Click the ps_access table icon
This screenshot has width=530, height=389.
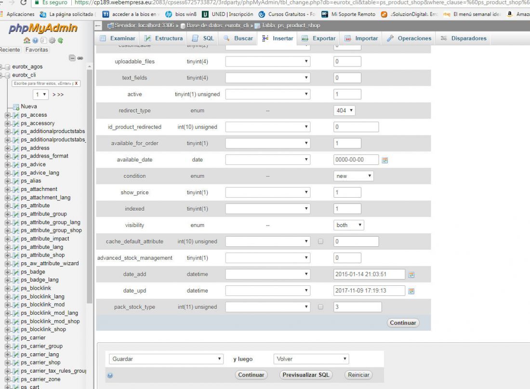tap(15, 115)
